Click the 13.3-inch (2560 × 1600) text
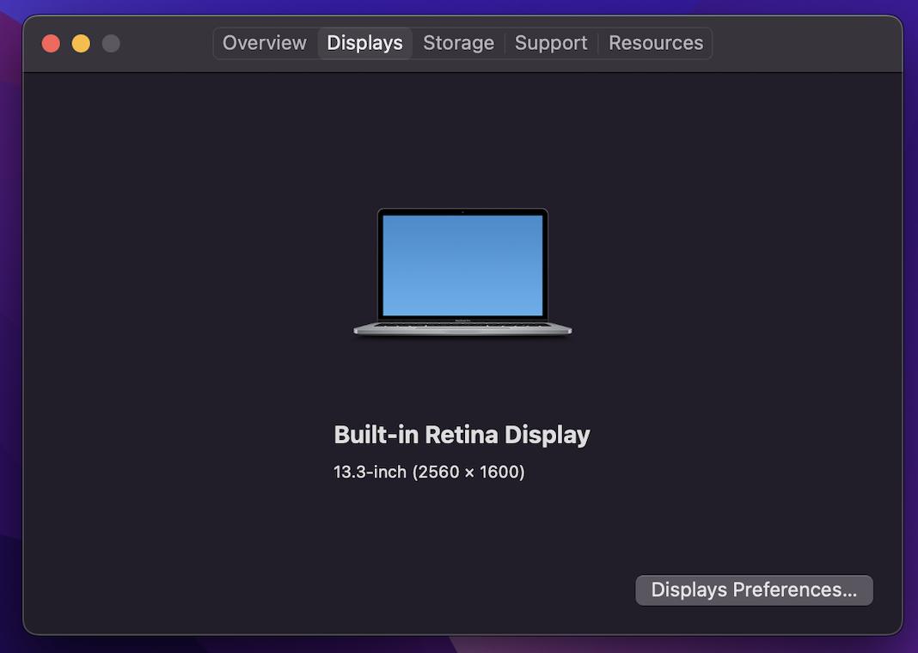 (x=429, y=472)
